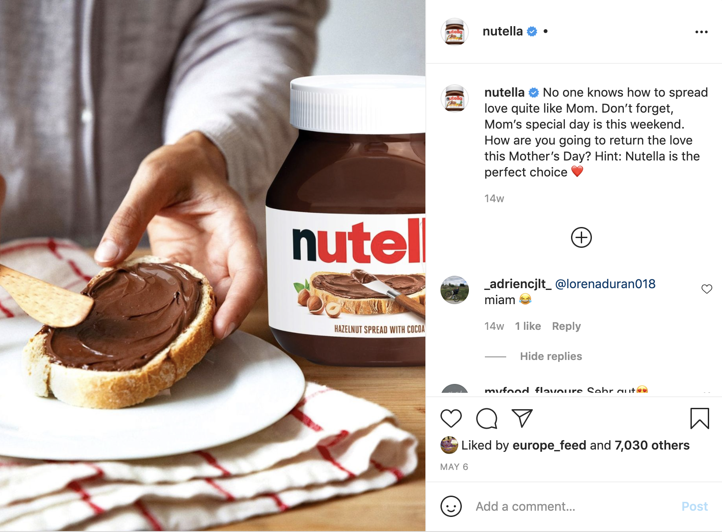This screenshot has height=532, width=722.
Task: Open @lorenaduran018 mention link
Action: [x=605, y=284]
